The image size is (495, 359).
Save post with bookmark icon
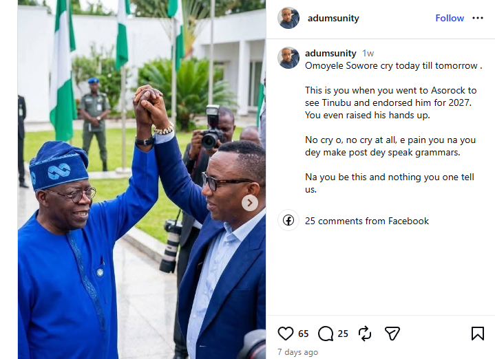click(x=477, y=334)
